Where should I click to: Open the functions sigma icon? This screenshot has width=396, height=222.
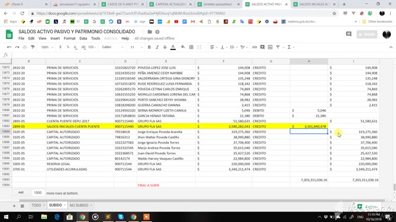coord(289,47)
